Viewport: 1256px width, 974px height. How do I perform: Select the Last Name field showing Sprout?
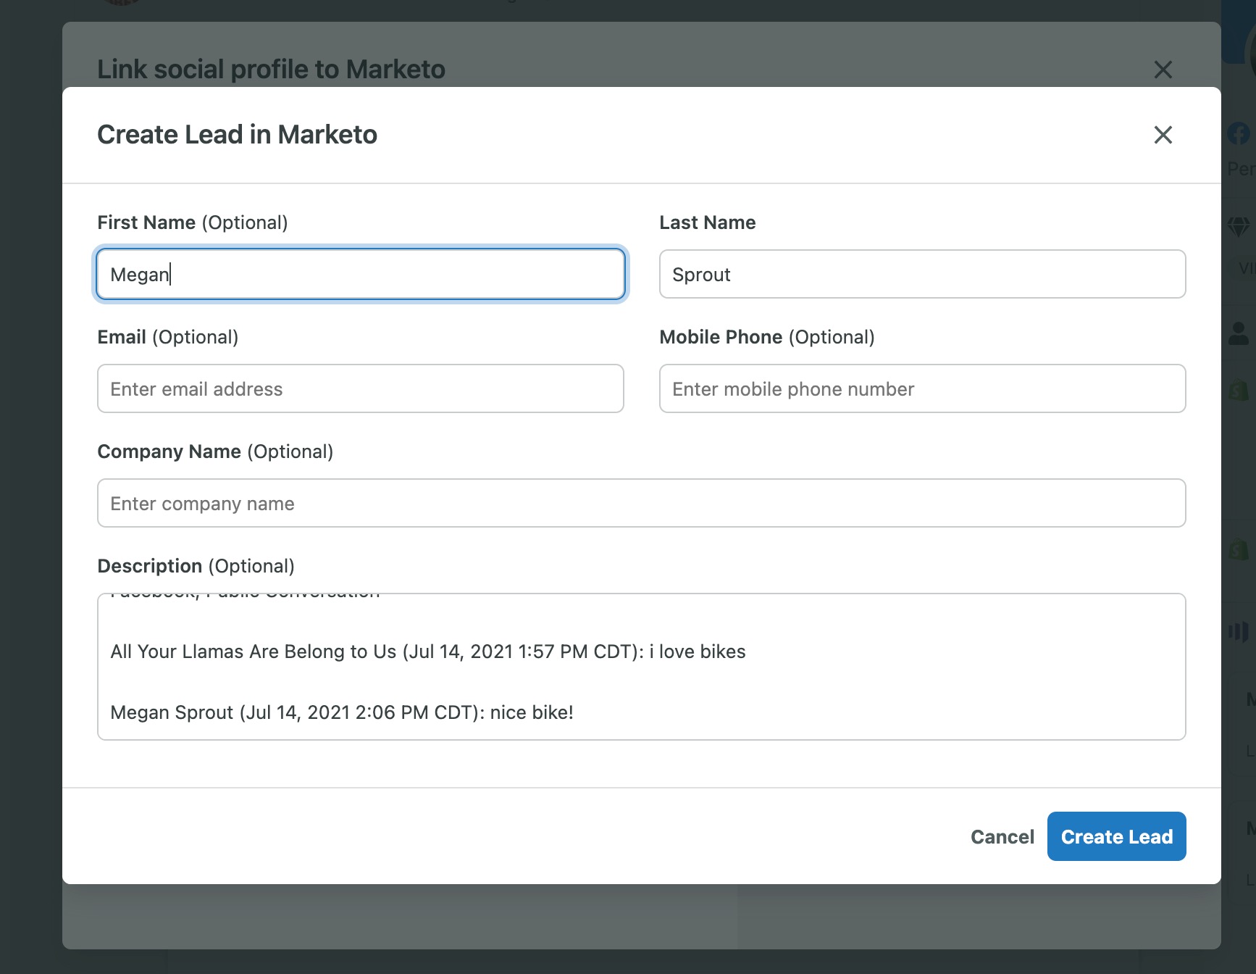coord(921,274)
